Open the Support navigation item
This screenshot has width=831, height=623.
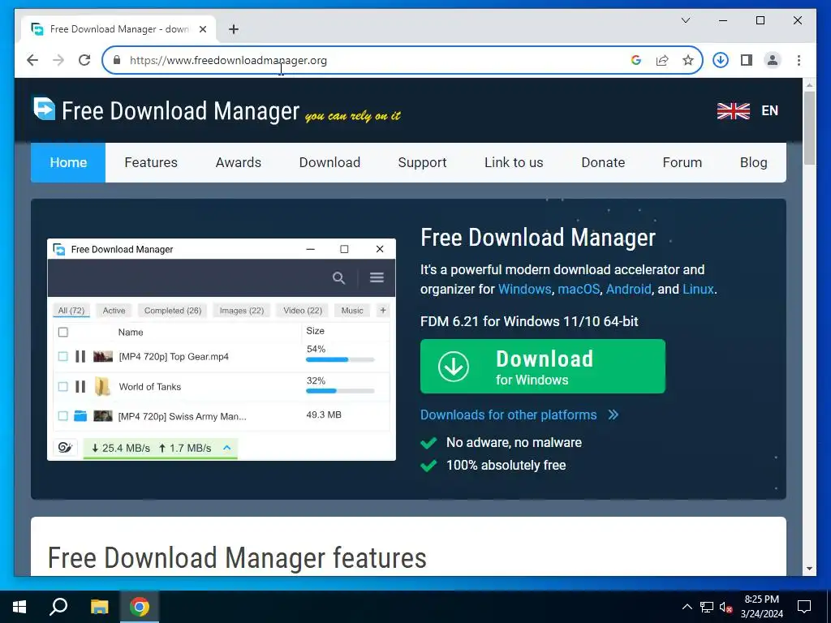[x=422, y=162]
